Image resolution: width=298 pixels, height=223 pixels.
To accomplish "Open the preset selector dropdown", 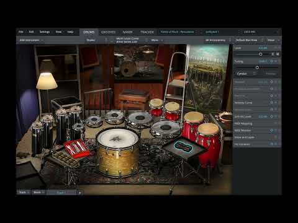I will coord(222,32).
